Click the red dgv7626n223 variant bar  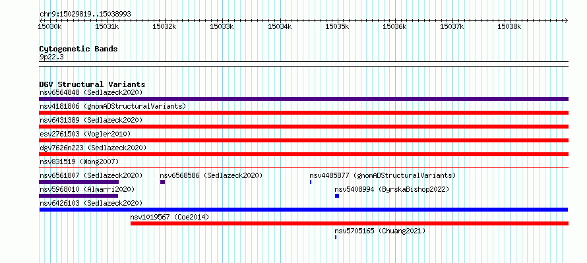(303, 154)
